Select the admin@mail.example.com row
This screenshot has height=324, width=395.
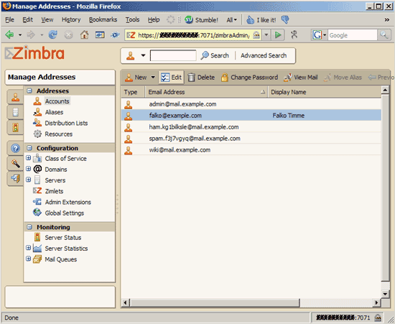coord(251,104)
